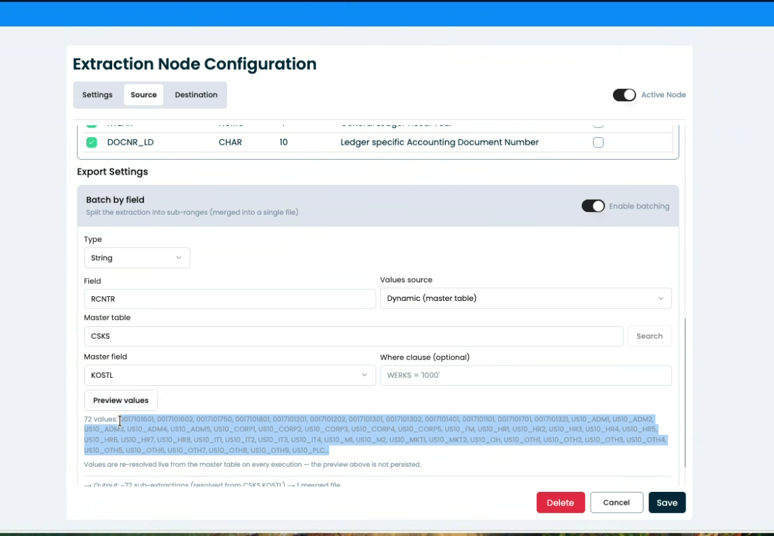
Task: Click the Where clause optional input
Action: tap(526, 375)
